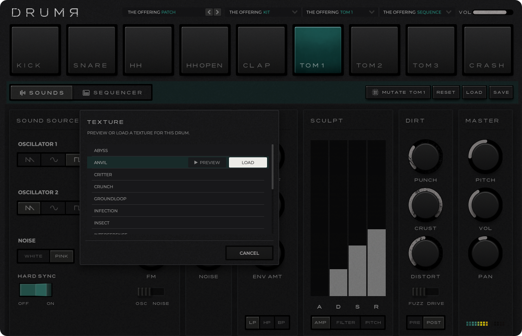Select the LP filter type
The width and height of the screenshot is (522, 336).
[x=253, y=323]
